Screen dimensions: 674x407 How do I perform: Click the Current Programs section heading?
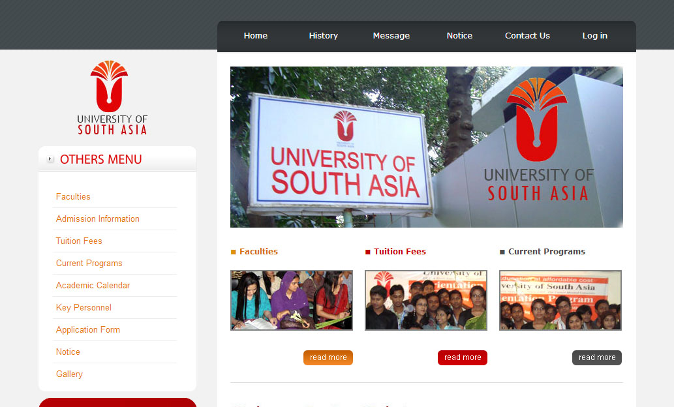point(547,252)
